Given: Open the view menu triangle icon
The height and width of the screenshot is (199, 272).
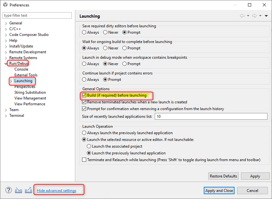Looking at the screenshot, I should [x=266, y=16].
